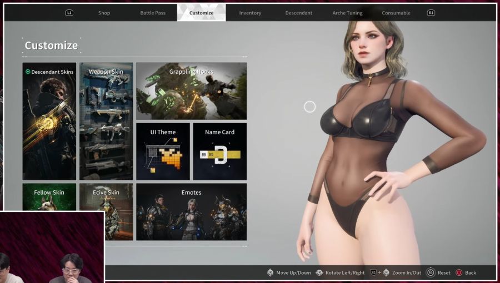Viewport: 500px width, 283px height.
Task: Go to the Inventory tab
Action: [x=250, y=13]
